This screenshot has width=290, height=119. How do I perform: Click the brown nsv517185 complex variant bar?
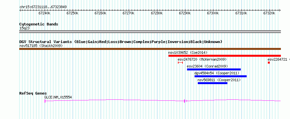click(150, 49)
